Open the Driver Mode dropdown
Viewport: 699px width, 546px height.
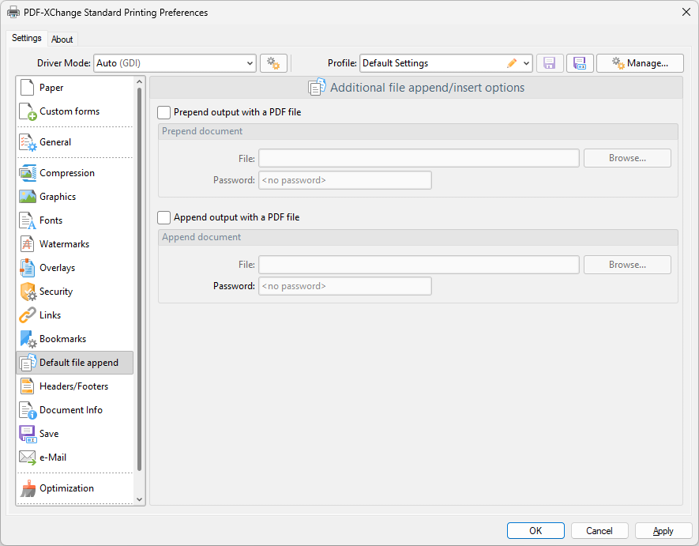point(175,63)
